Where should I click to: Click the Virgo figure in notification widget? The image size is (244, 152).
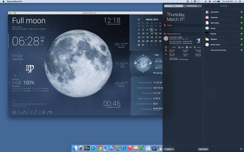pyautogui.click(x=199, y=41)
